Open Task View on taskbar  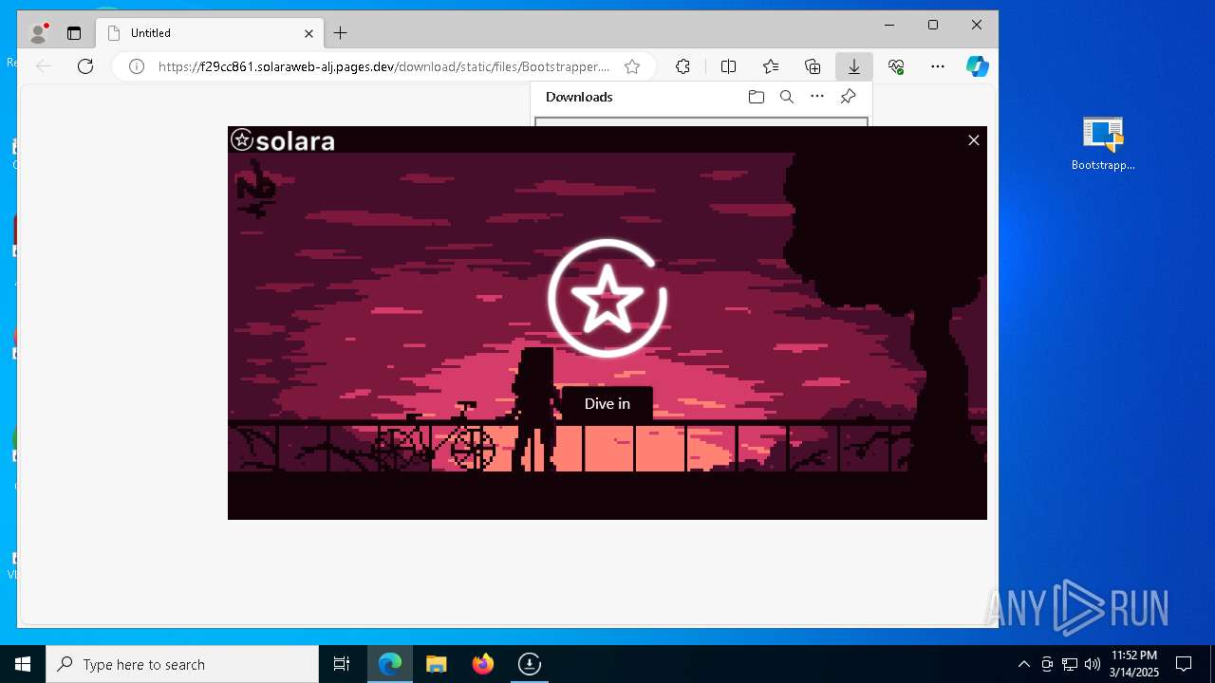point(342,664)
